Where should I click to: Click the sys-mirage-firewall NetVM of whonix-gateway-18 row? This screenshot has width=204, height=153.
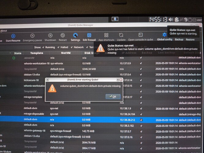pos(61,131)
